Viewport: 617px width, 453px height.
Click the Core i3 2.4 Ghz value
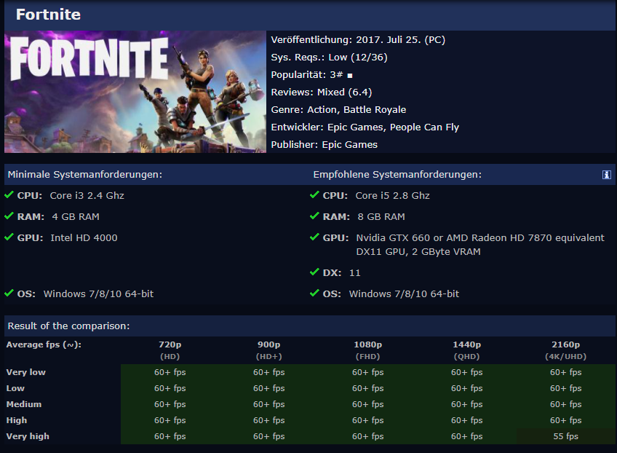click(87, 196)
